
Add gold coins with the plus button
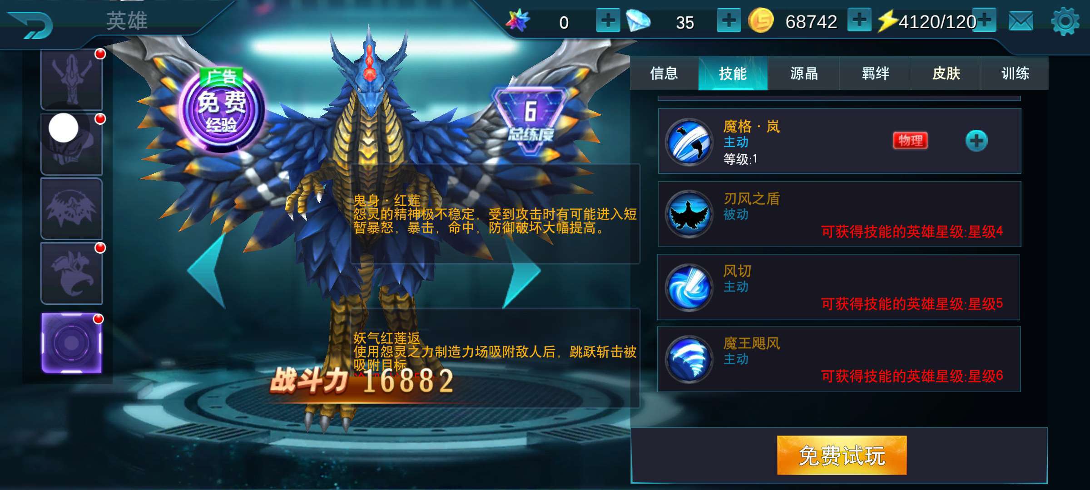[859, 20]
